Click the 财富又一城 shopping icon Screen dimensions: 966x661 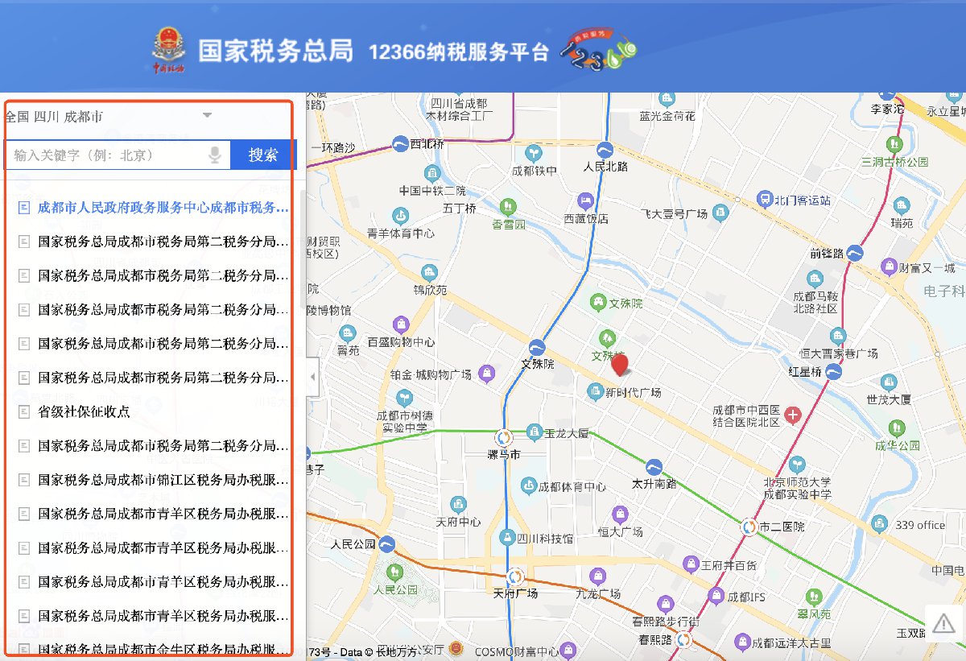889,266
